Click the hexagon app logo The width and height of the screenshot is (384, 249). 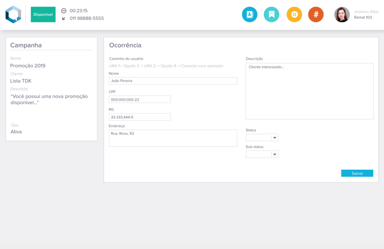click(x=14, y=14)
